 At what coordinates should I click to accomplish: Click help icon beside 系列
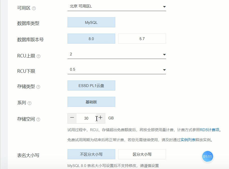pos(29,103)
